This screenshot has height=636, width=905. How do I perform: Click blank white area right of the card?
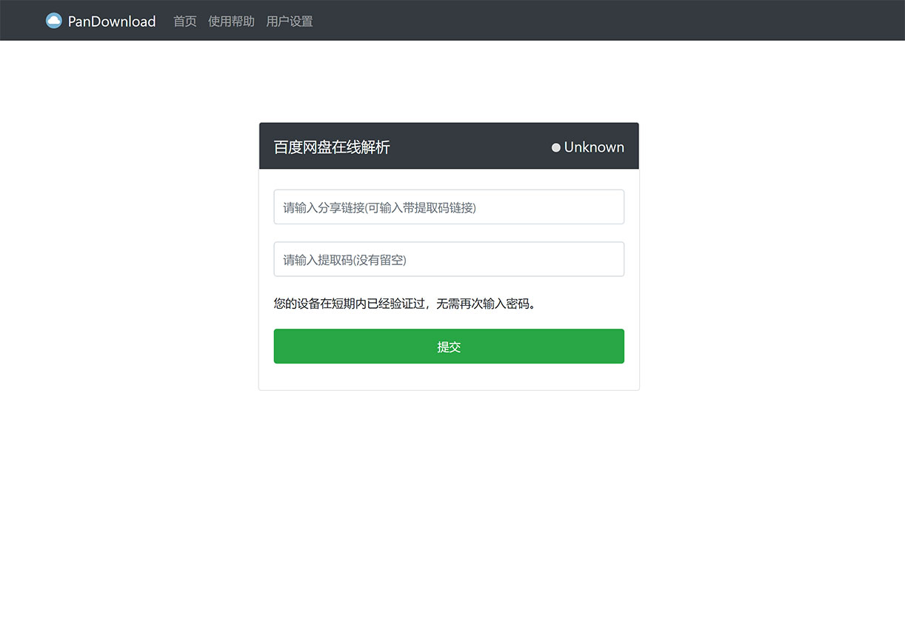coord(770,259)
